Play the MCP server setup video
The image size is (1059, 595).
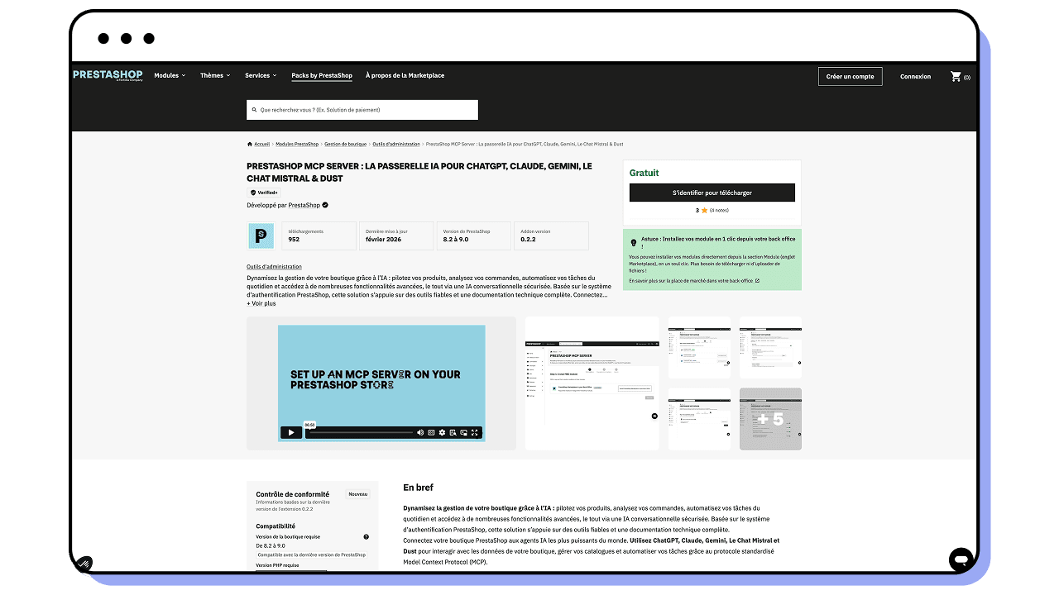coord(290,432)
